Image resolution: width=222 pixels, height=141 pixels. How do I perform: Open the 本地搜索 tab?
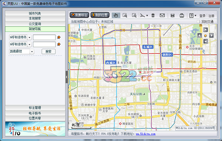pyautogui.click(x=35, y=18)
